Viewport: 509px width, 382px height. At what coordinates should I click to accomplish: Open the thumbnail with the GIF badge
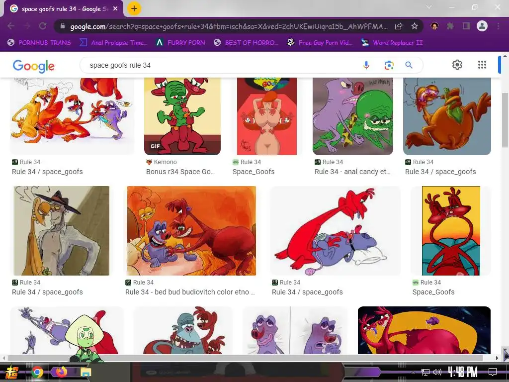(x=182, y=116)
